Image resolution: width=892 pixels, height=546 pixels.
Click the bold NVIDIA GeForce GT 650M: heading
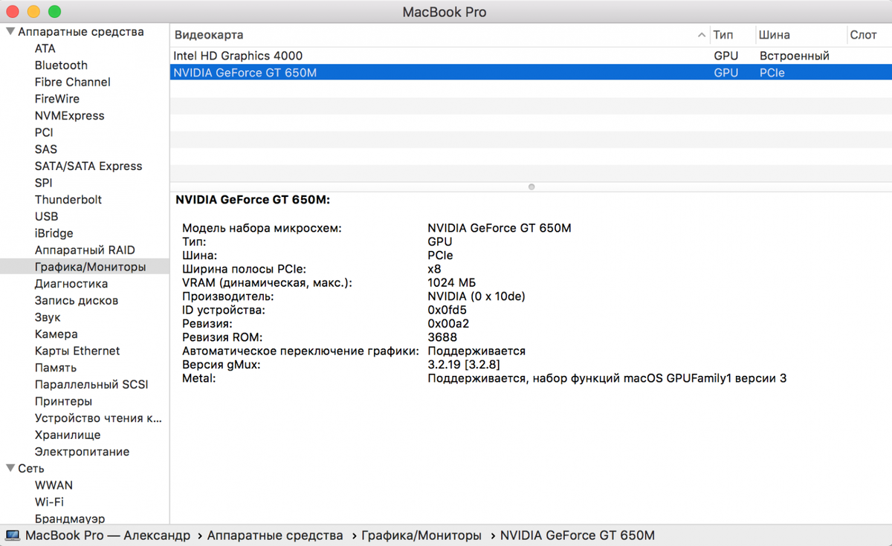pos(253,200)
